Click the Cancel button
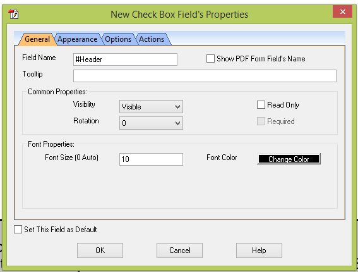This screenshot has height=272, width=358. click(179, 250)
